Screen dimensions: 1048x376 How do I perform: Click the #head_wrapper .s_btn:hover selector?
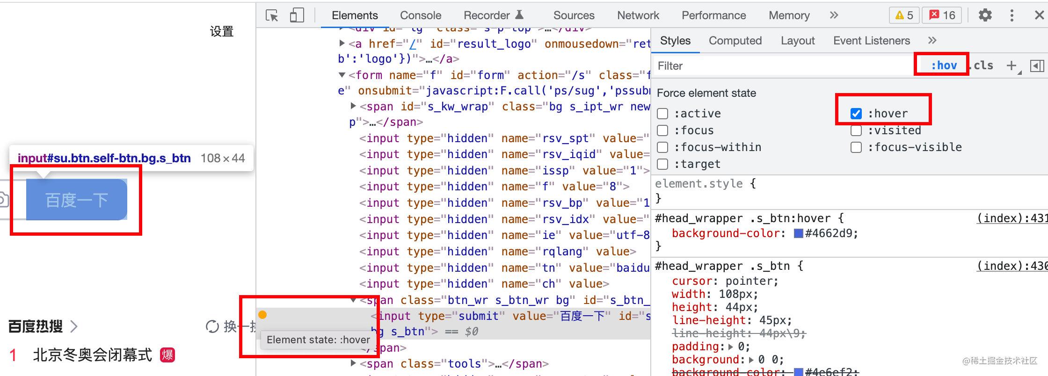[x=743, y=218]
